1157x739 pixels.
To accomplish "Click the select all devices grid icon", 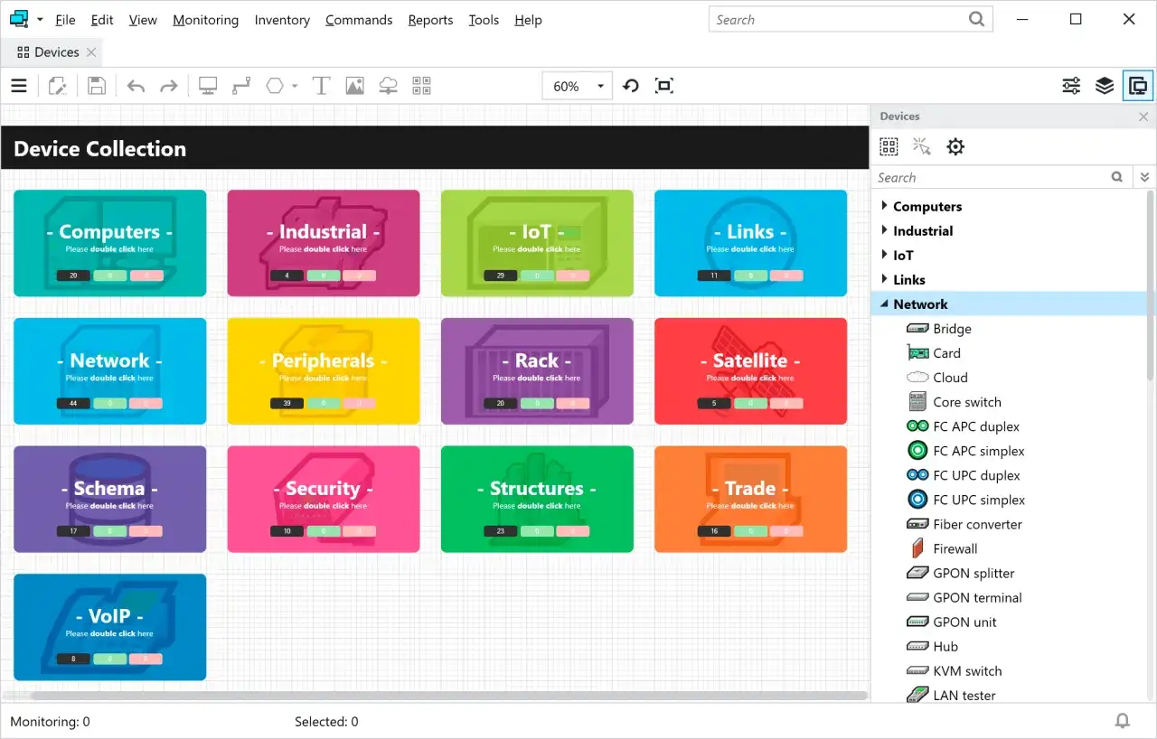I will point(889,146).
